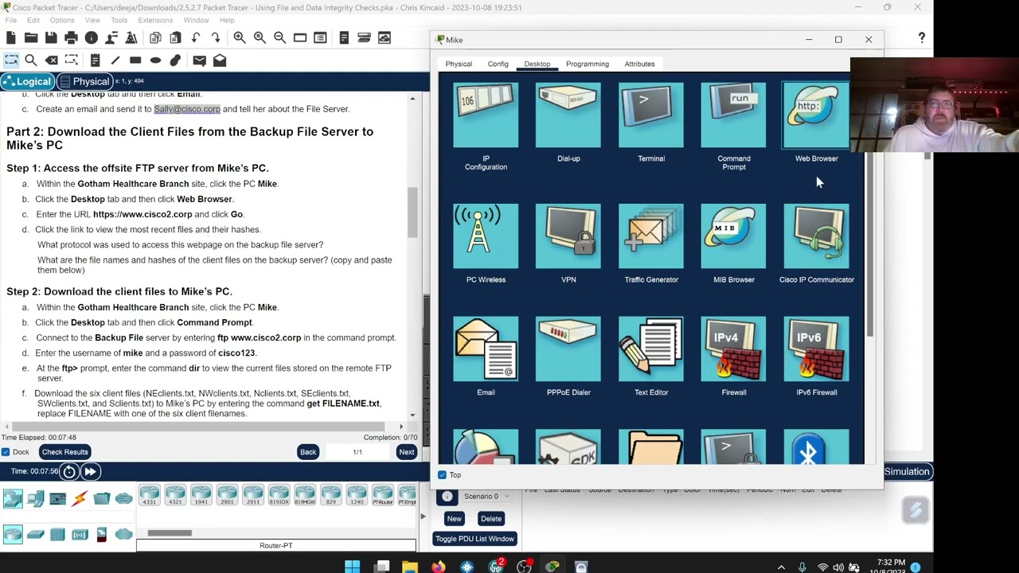This screenshot has height=573, width=1019.
Task: Select the Place Note tool
Action: point(95,60)
